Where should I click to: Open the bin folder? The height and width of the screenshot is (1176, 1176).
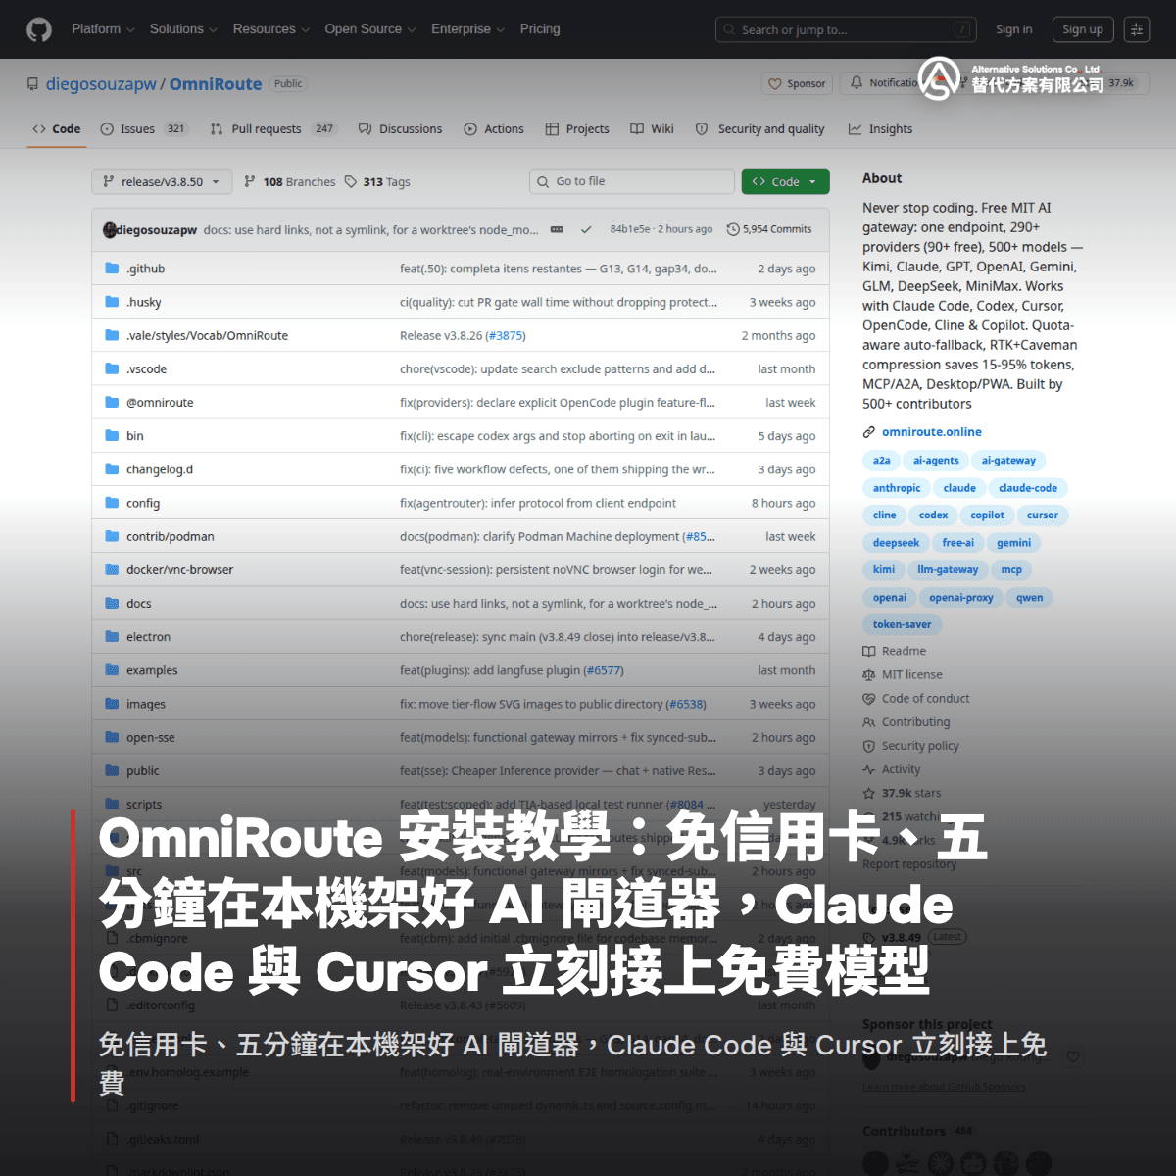135,436
